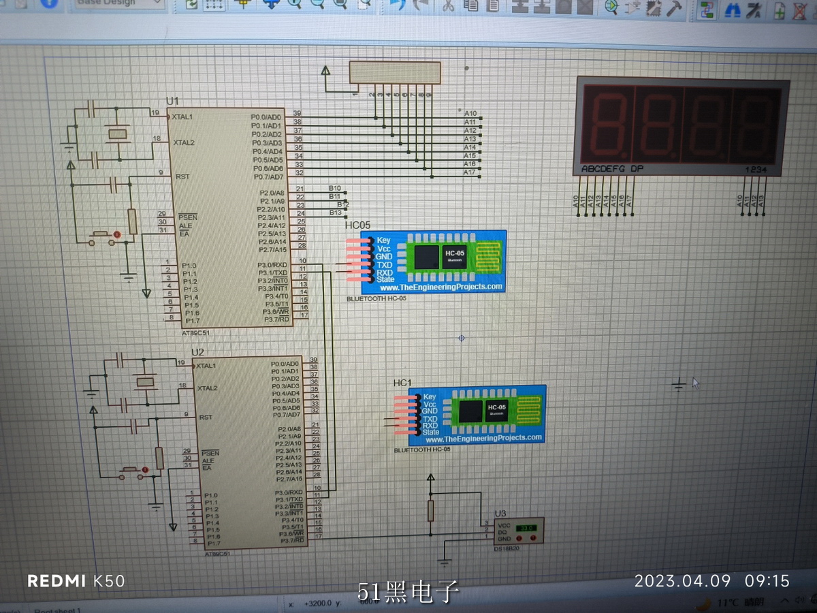Click the A10 terminal label on P0.0

point(470,113)
